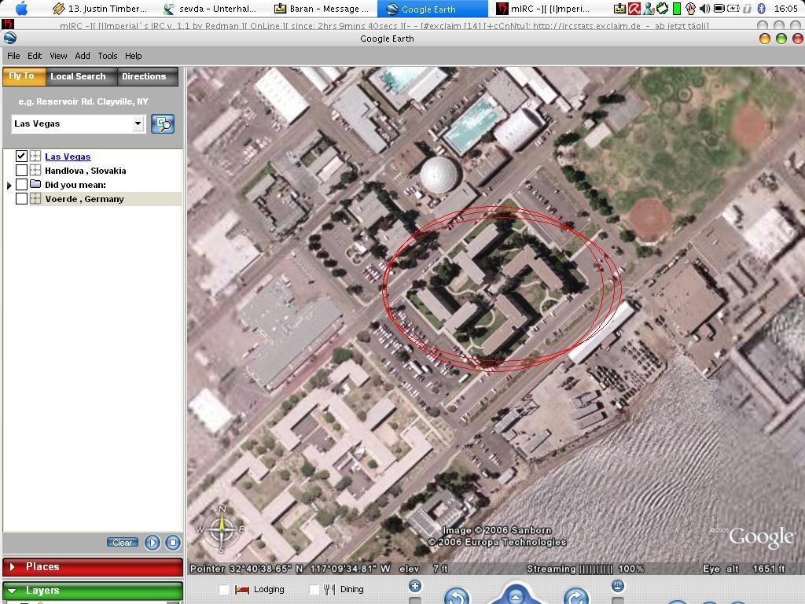Select Voerde, Germany search result
805x604 pixels.
pyautogui.click(x=84, y=199)
